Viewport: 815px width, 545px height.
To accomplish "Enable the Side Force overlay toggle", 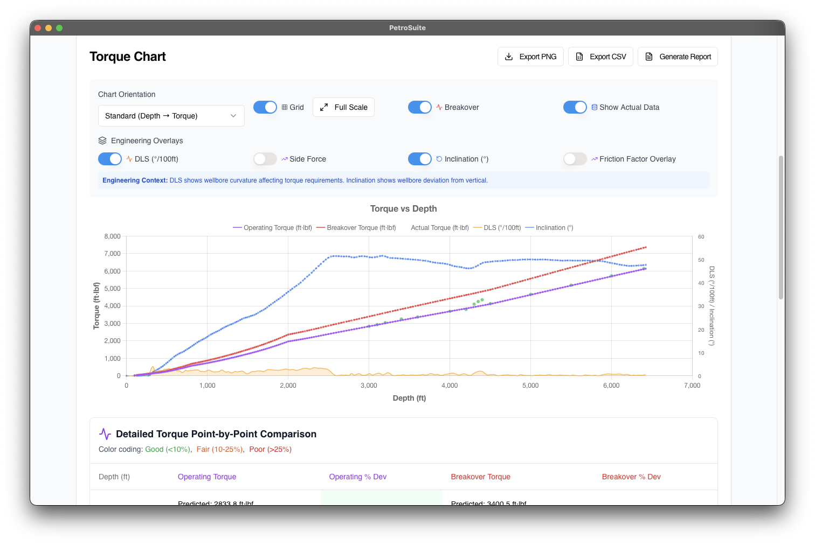I will click(265, 159).
